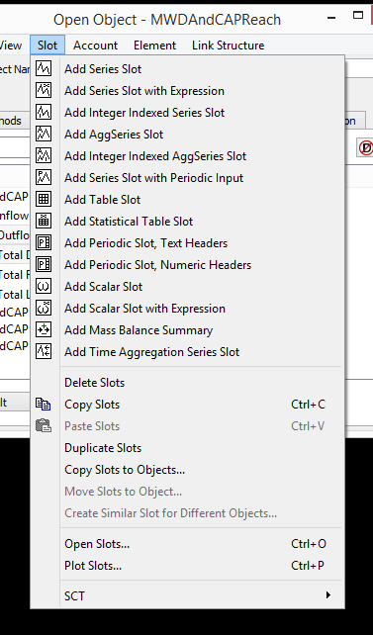The width and height of the screenshot is (373, 635).
Task: Choose Plot Slots... menu entry
Action: [x=93, y=566]
